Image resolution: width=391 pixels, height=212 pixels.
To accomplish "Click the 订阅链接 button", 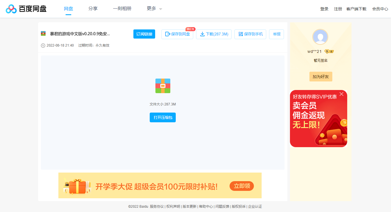I will pyautogui.click(x=144, y=34).
